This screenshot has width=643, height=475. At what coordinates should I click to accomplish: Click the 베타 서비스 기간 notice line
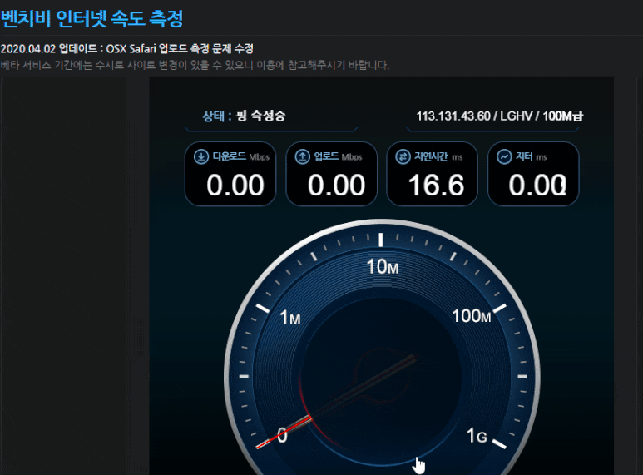click(195, 65)
